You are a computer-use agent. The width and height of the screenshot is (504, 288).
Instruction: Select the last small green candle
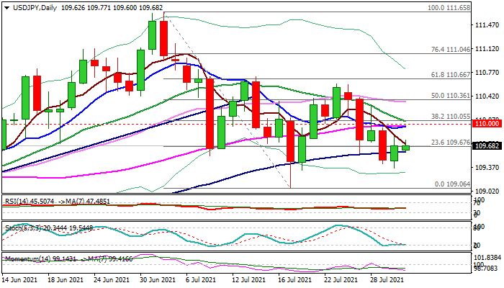click(x=405, y=148)
